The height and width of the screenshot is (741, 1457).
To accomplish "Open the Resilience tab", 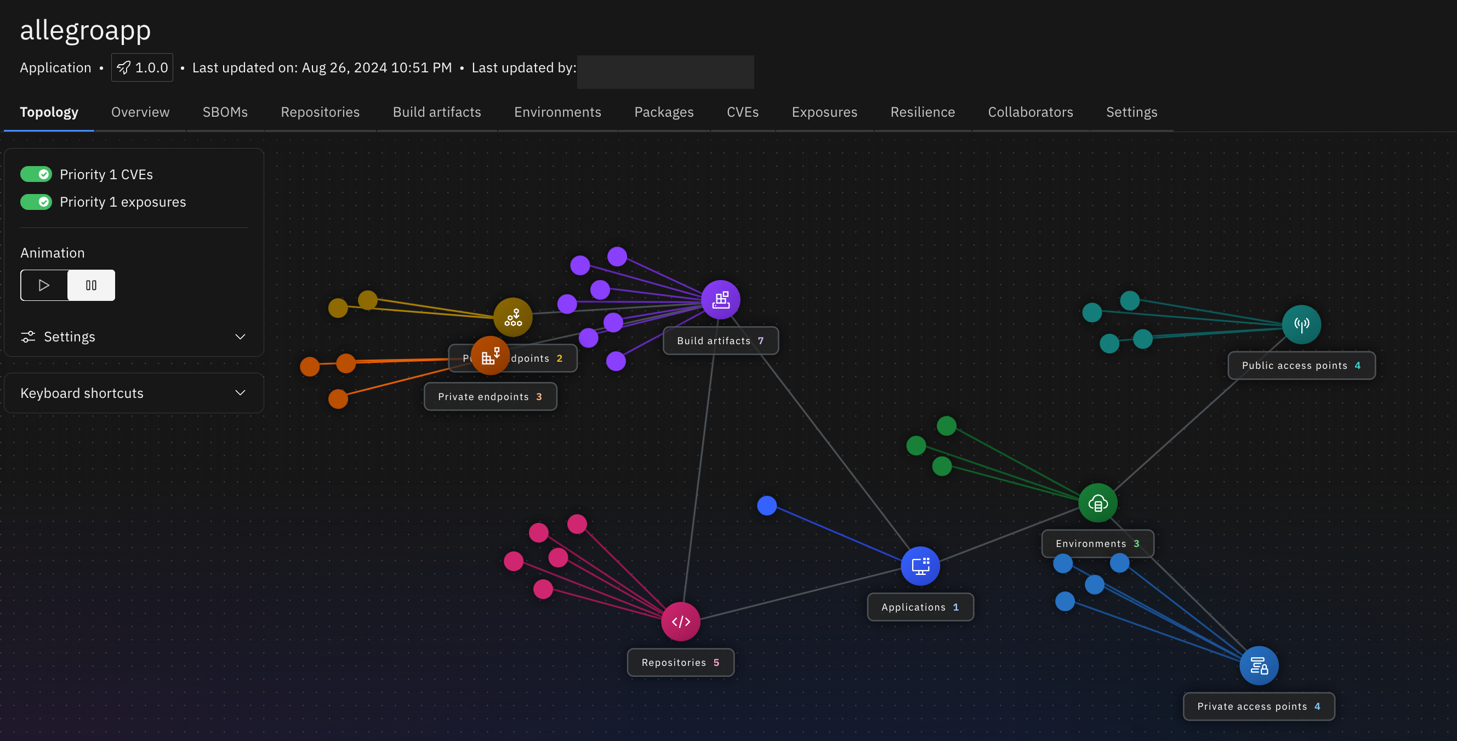I will 922,112.
